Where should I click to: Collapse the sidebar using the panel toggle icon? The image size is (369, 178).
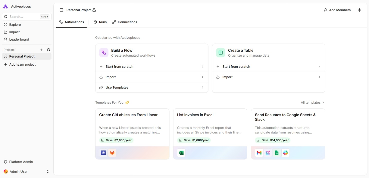(x=61, y=10)
